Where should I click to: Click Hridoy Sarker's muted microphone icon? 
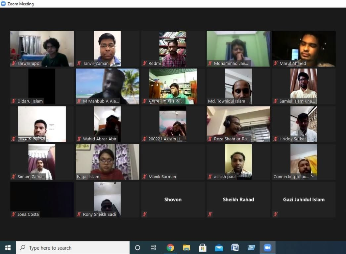point(275,139)
